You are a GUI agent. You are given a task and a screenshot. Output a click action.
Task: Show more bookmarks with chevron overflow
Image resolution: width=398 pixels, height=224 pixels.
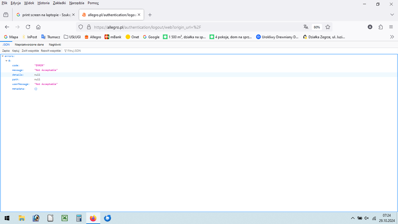pos(392,37)
